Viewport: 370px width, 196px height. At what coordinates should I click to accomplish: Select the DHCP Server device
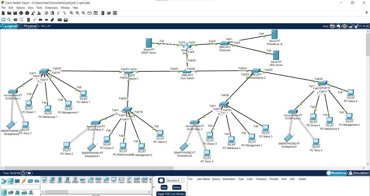coord(149,43)
